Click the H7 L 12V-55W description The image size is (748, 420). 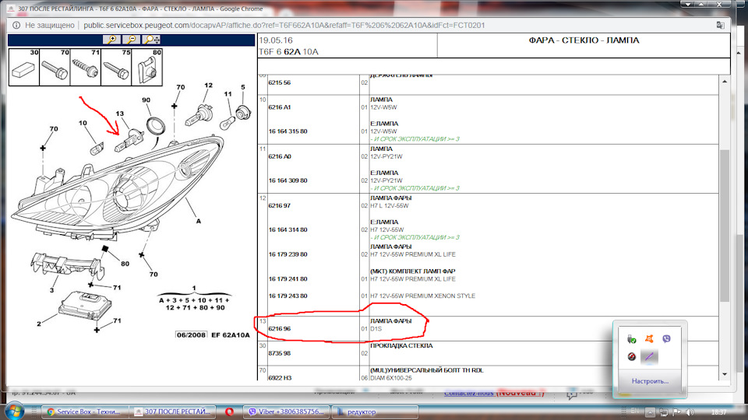click(x=390, y=205)
